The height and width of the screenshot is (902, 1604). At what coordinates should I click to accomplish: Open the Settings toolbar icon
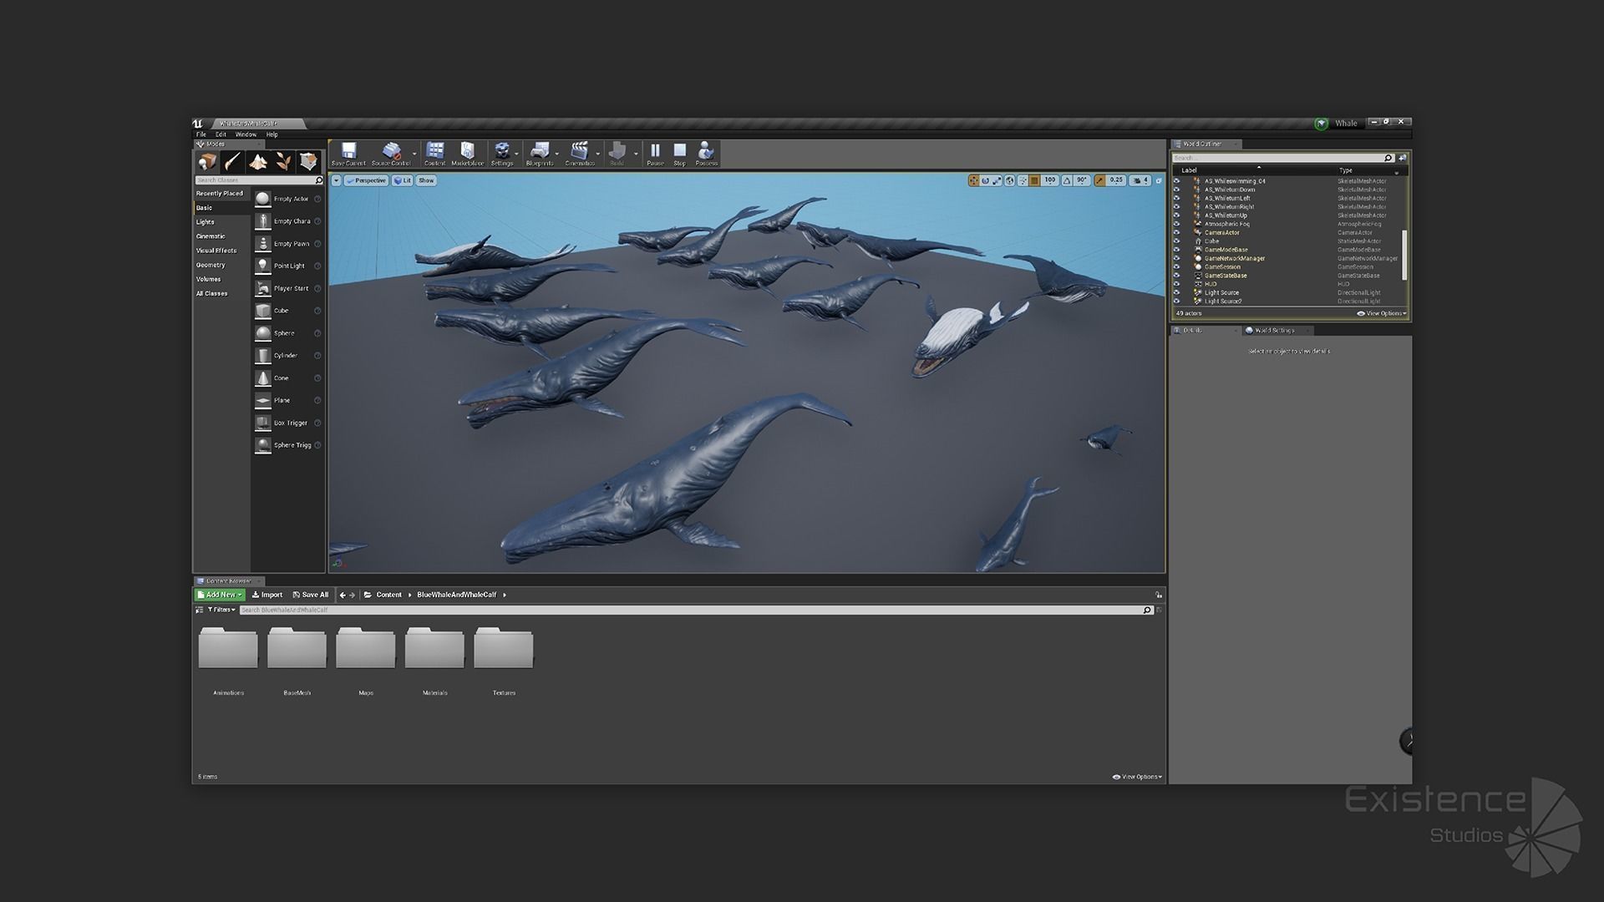(502, 154)
